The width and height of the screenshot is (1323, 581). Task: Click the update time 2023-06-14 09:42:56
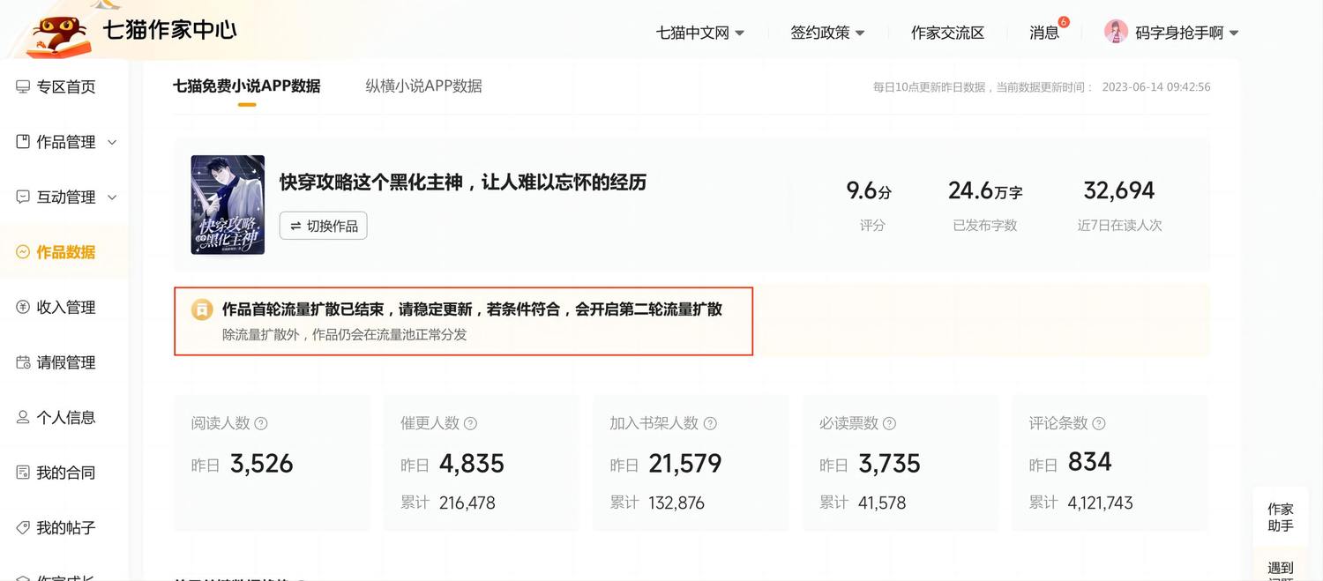coord(1156,87)
